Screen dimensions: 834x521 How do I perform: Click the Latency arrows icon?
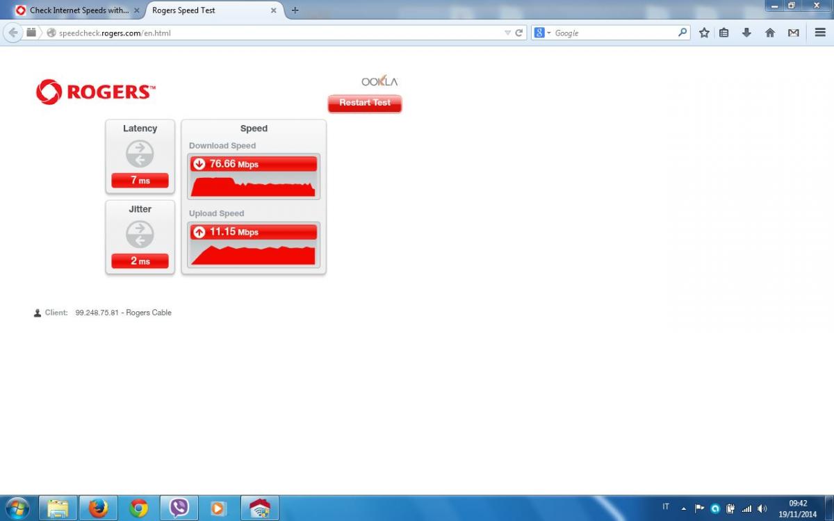click(x=140, y=154)
